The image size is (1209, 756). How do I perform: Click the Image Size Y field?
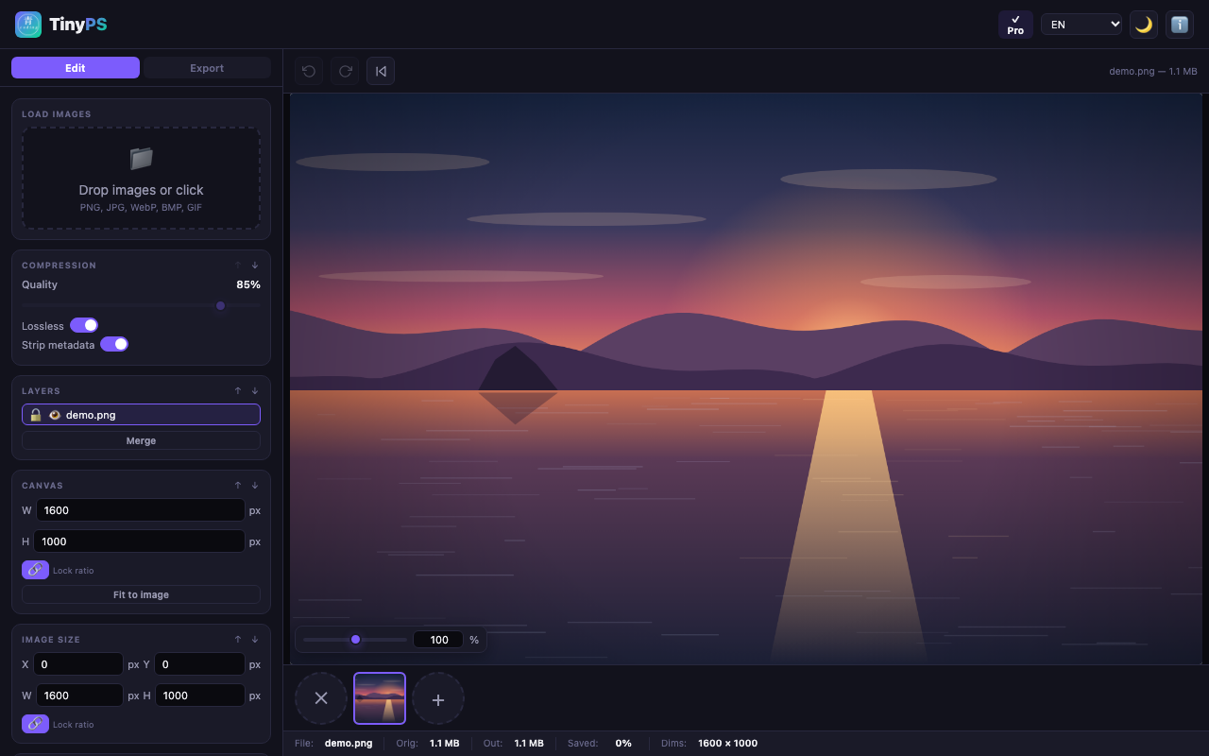click(x=200, y=664)
